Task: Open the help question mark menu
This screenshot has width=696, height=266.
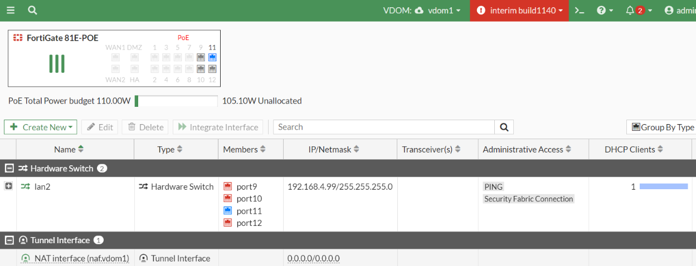Action: pos(604,11)
